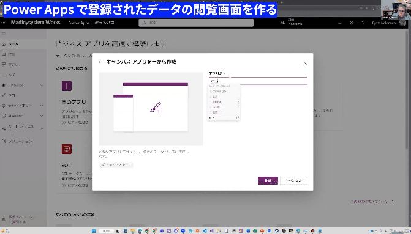Screen dimensions: 411x234
Task: Collapse navigation with the hamburger icon
Action: 4,34
